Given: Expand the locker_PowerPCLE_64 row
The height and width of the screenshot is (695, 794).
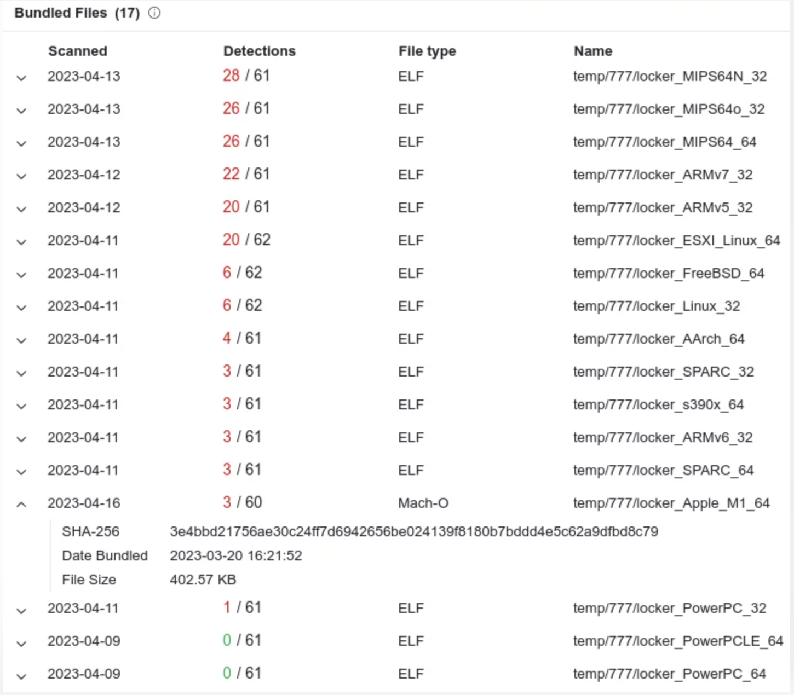Looking at the screenshot, I should 21,643.
